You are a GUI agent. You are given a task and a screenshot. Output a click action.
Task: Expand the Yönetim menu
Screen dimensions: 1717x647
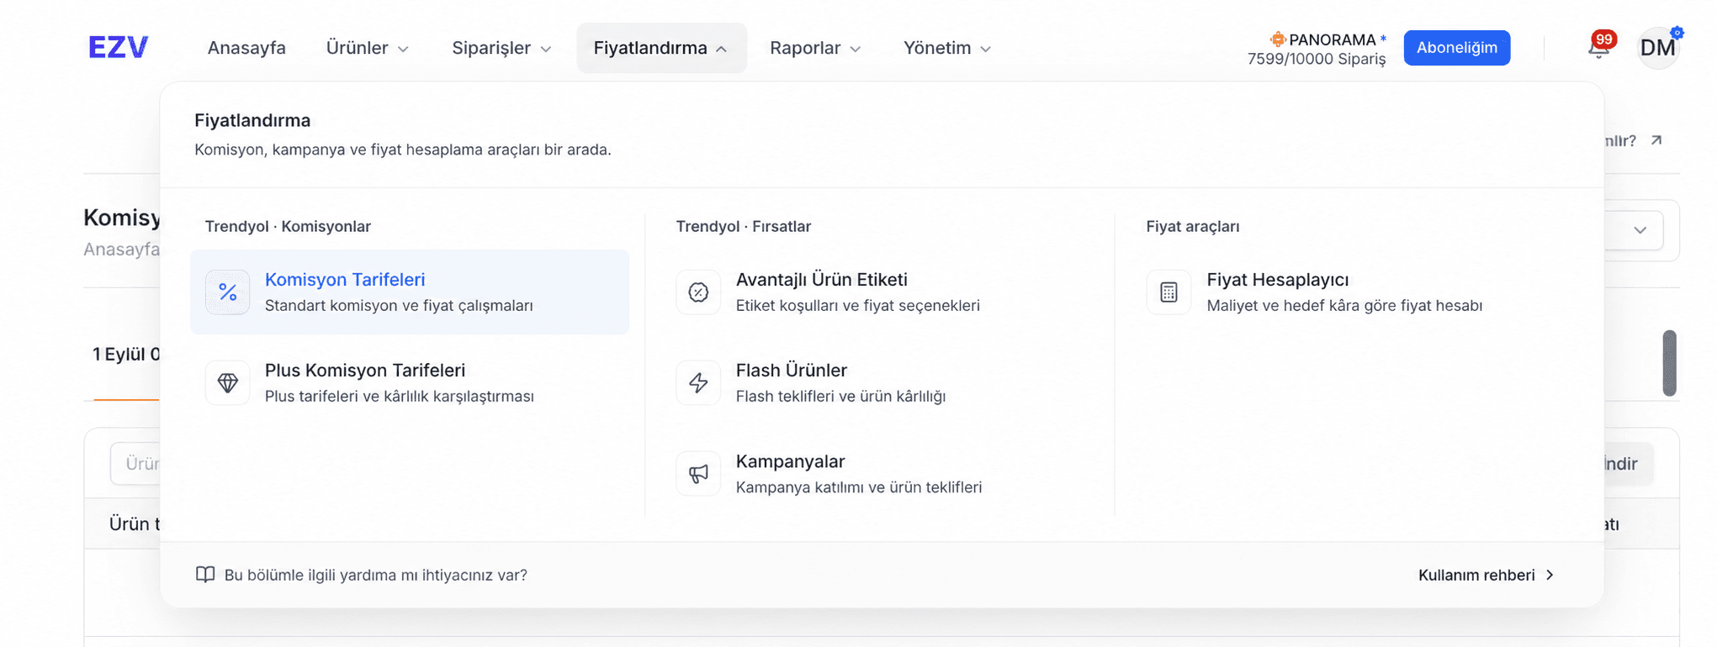(x=947, y=48)
